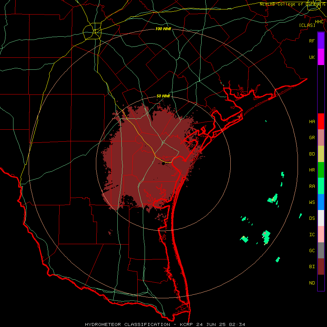327x327 pixels.
Task: Click the GC legend label
Action: (x=312, y=250)
